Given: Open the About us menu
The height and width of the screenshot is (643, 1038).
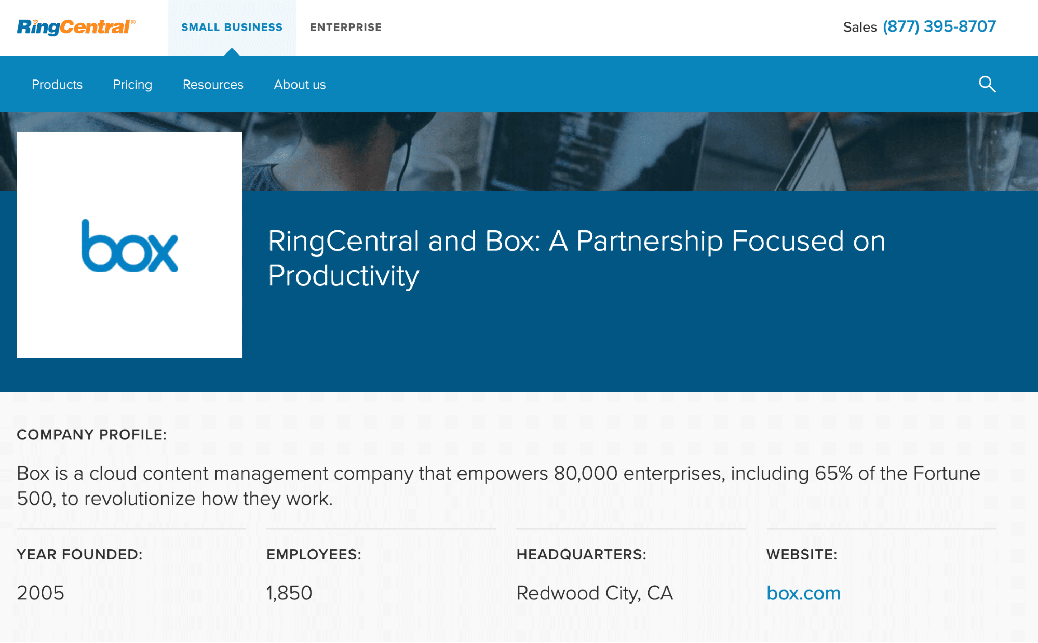Looking at the screenshot, I should [300, 85].
